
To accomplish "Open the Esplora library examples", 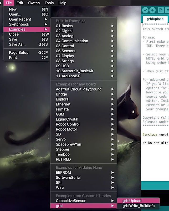I will [x=84, y=99].
